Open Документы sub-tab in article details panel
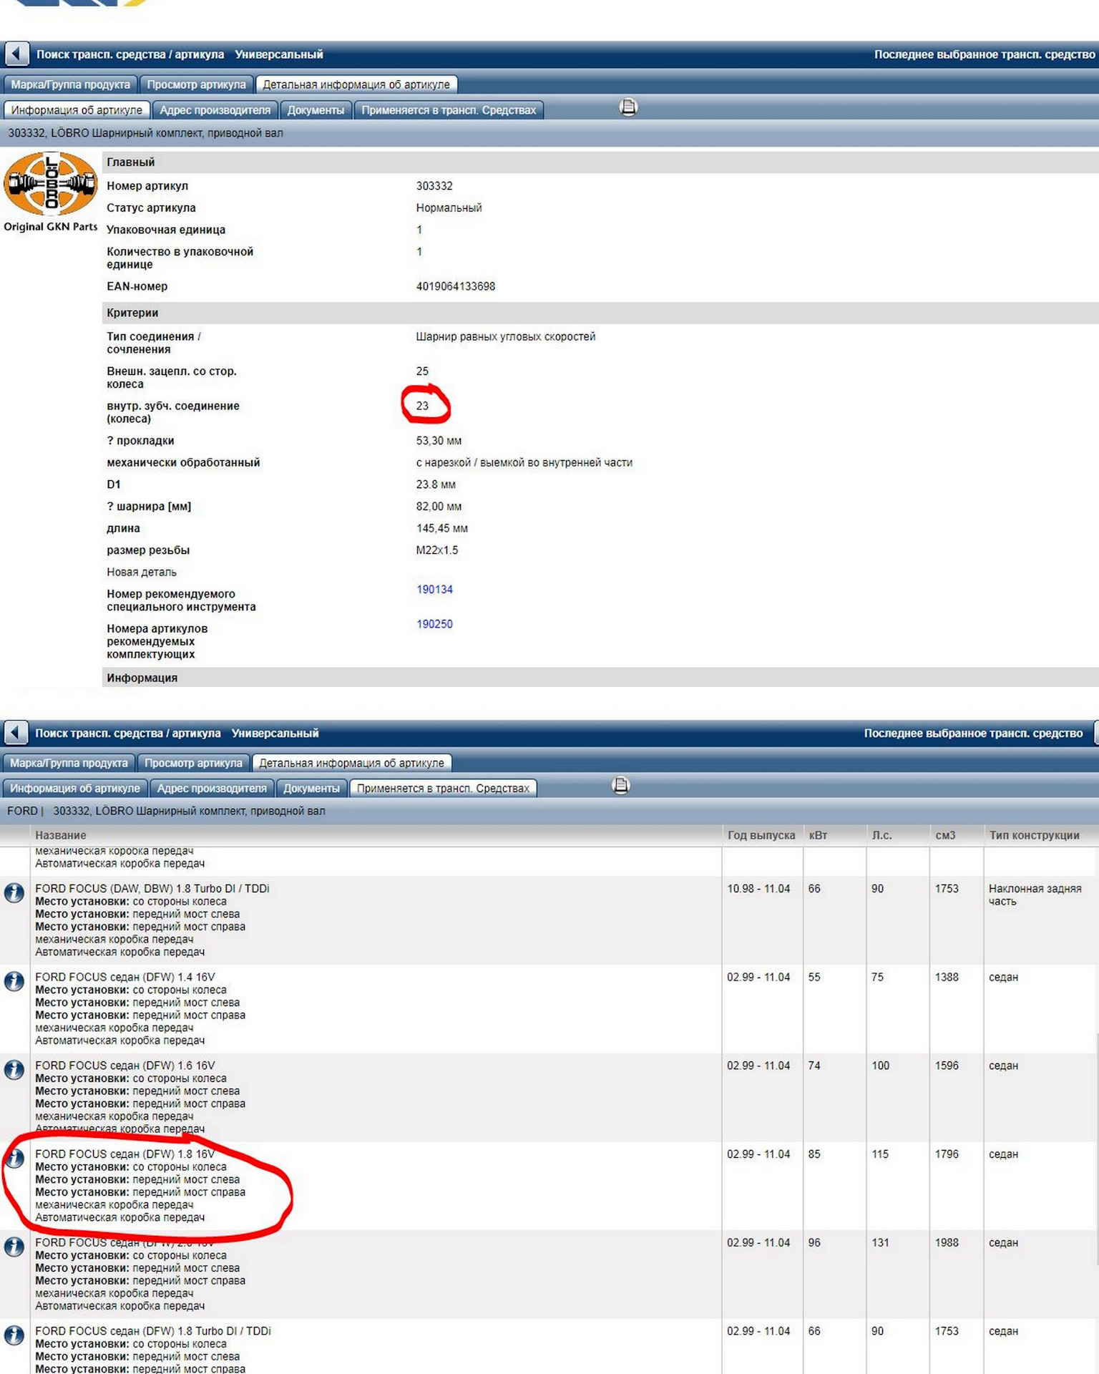The height and width of the screenshot is (1374, 1099). (x=316, y=110)
